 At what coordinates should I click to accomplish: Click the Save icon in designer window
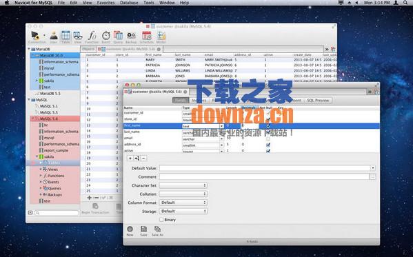pyautogui.click(x=143, y=231)
